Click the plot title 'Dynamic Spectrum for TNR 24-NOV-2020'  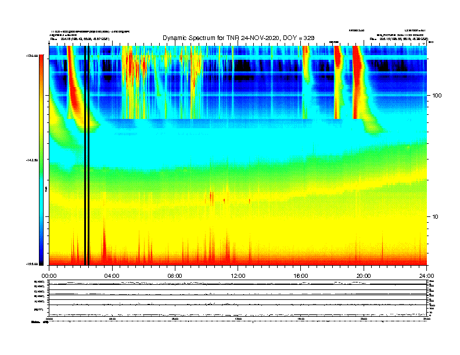click(239, 38)
